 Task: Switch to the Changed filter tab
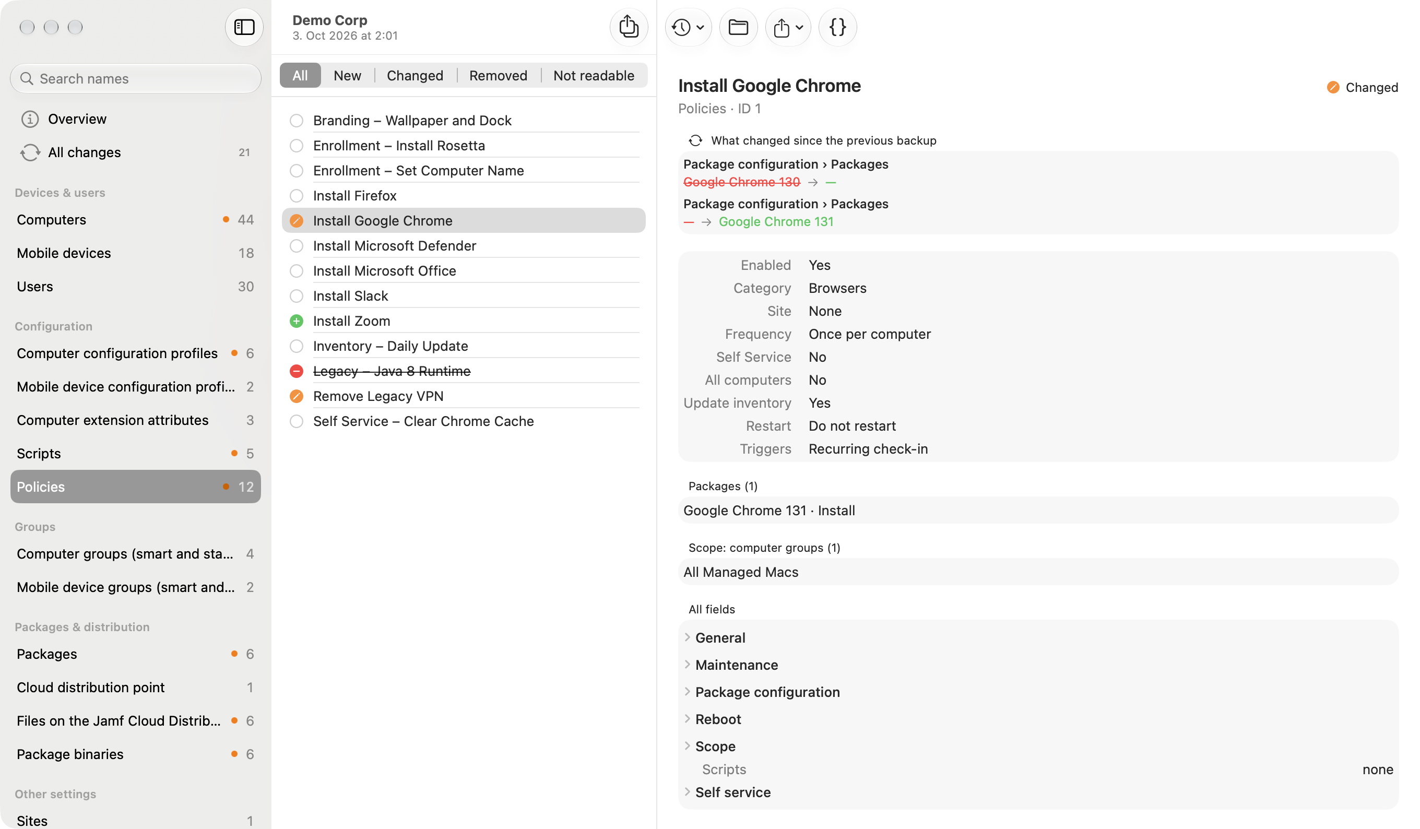click(x=415, y=76)
